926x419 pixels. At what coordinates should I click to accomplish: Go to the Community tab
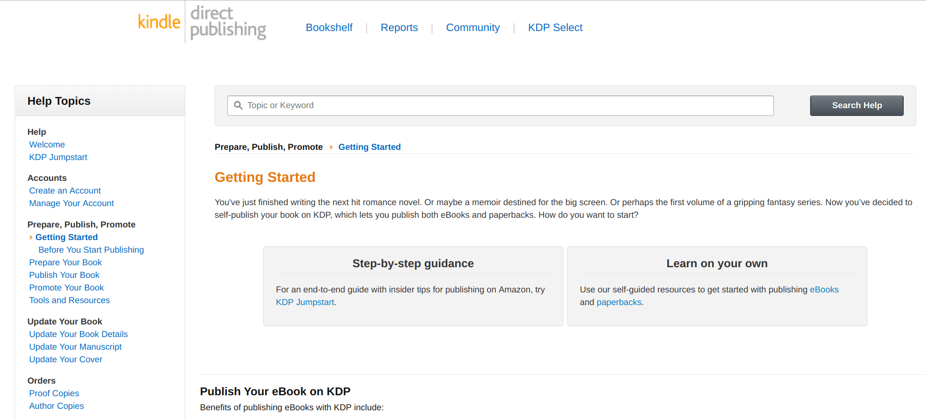(473, 28)
